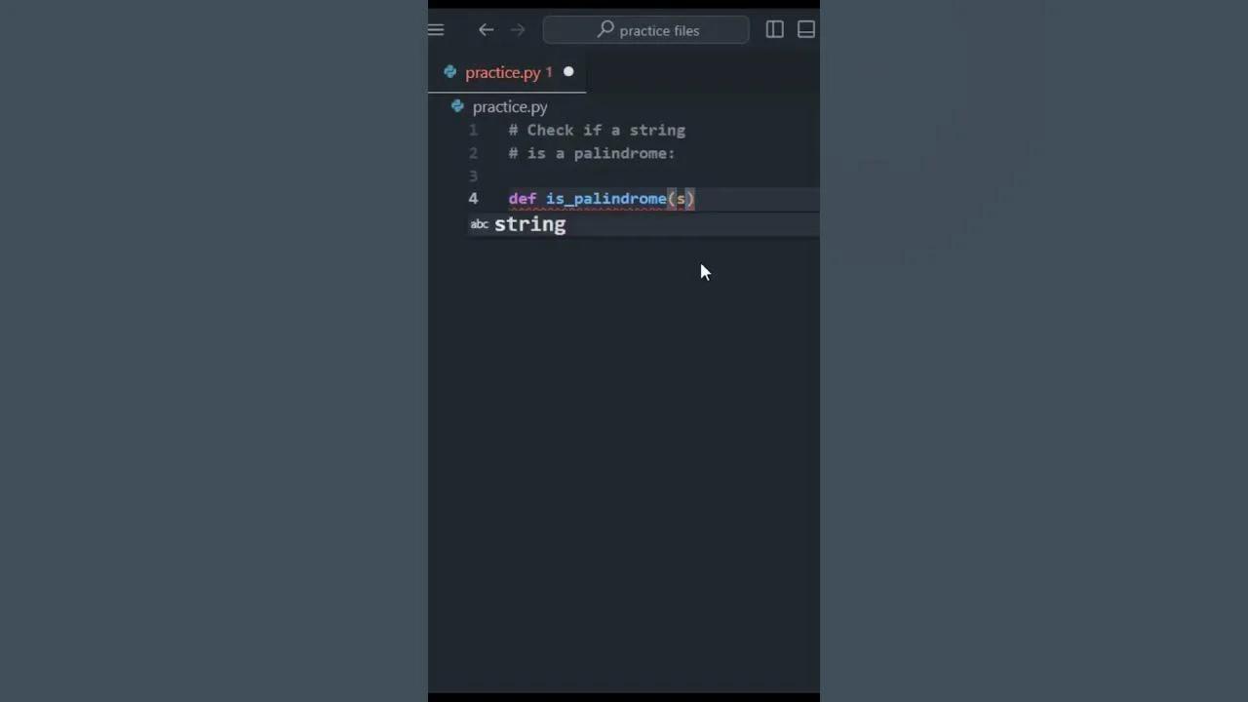The width and height of the screenshot is (1248, 702).
Task: Go back with the left arrow
Action: point(486,30)
